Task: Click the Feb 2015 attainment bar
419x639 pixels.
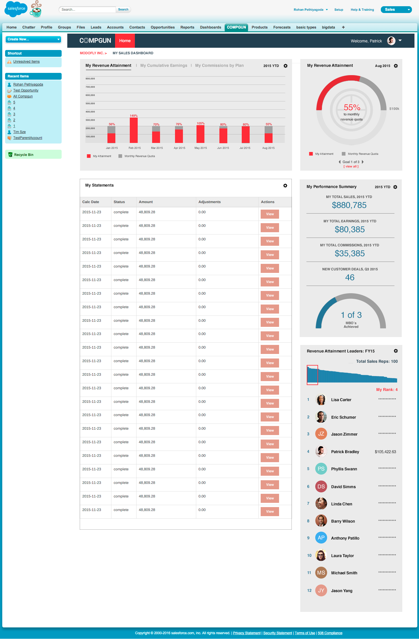Action: point(134,130)
